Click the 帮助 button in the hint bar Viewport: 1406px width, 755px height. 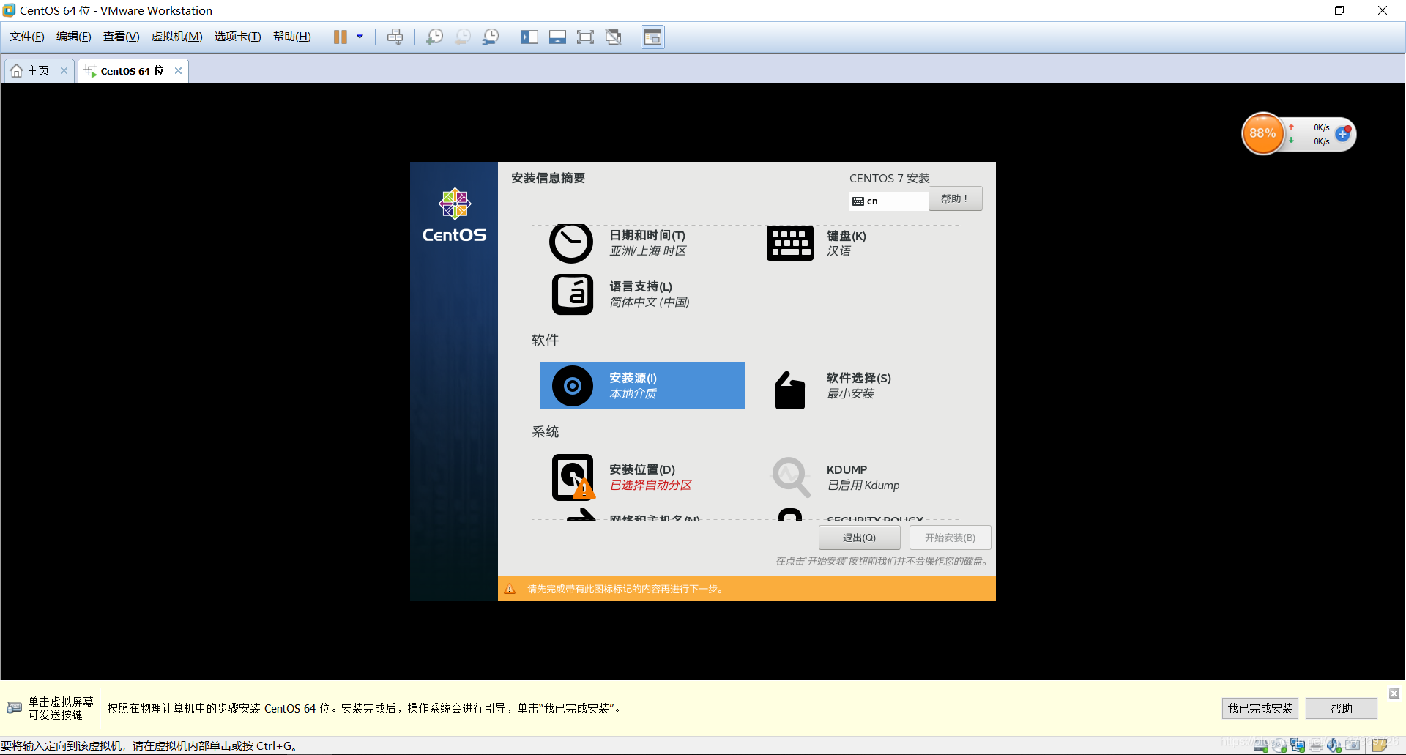coord(1341,708)
